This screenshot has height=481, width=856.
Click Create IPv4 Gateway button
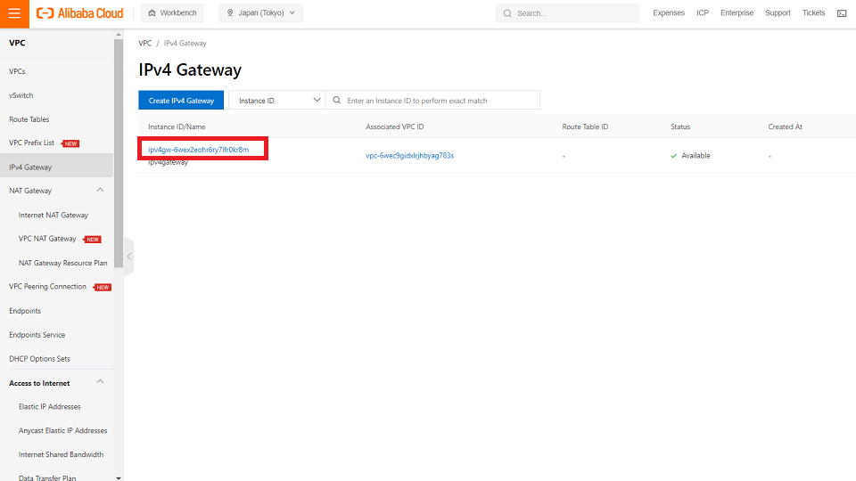(x=181, y=101)
